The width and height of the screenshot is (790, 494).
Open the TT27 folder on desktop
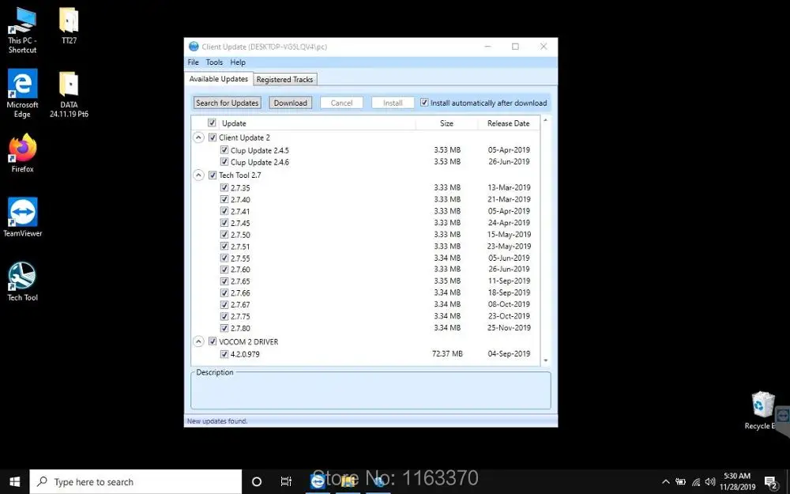pos(69,25)
